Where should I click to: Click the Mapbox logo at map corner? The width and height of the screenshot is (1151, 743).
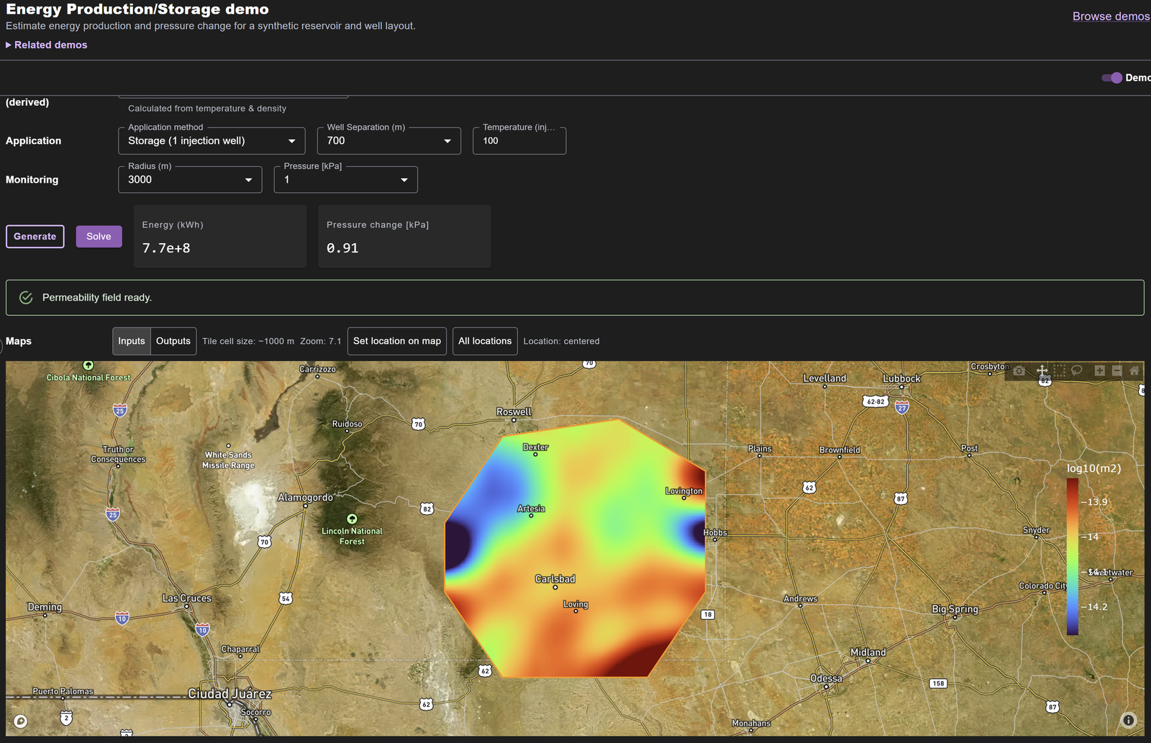click(x=20, y=721)
